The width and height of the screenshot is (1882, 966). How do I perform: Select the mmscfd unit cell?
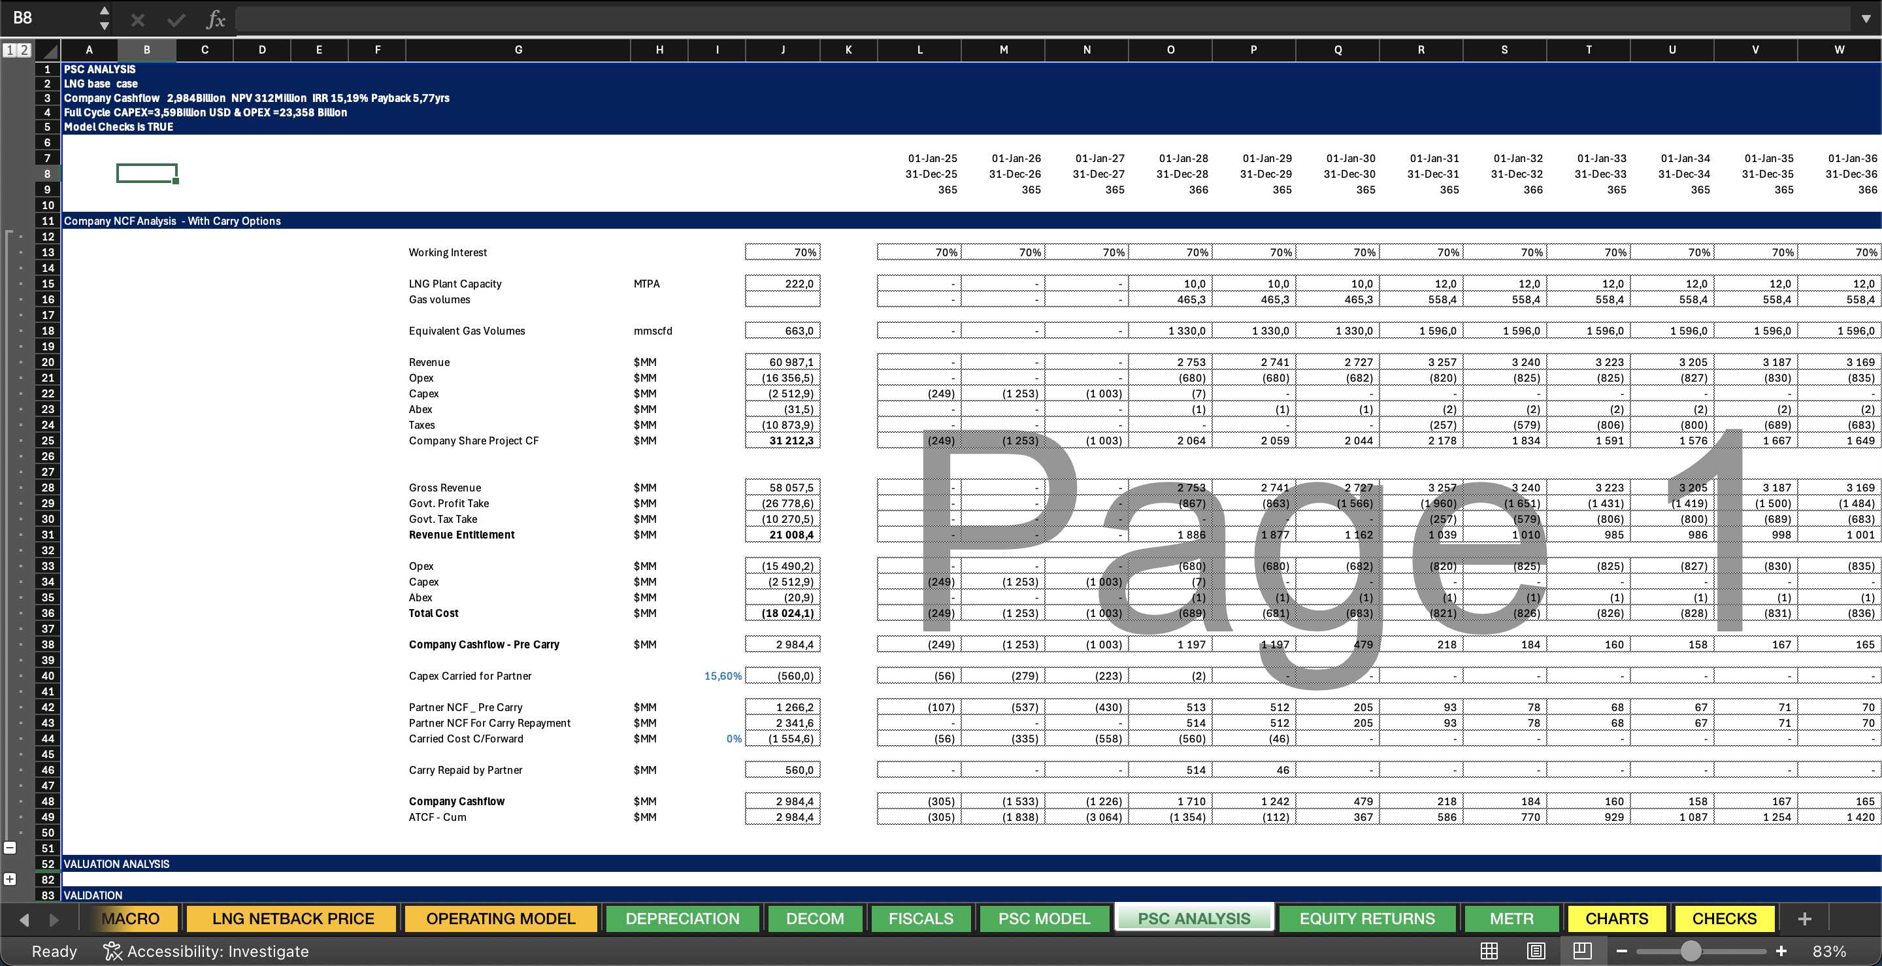click(659, 331)
